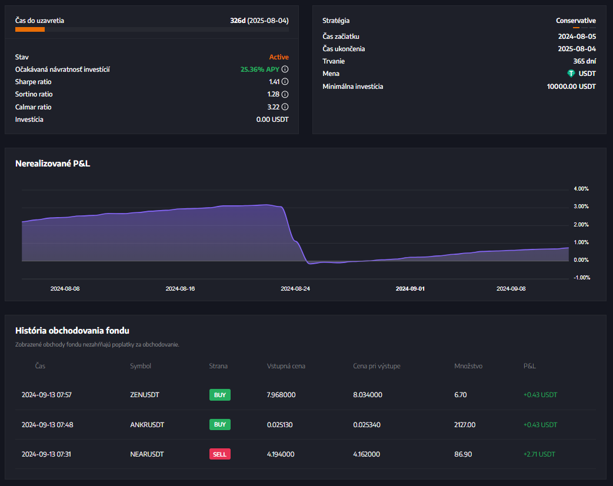Click the Sortino ratio info icon
This screenshot has width=613, height=486.
[x=285, y=94]
